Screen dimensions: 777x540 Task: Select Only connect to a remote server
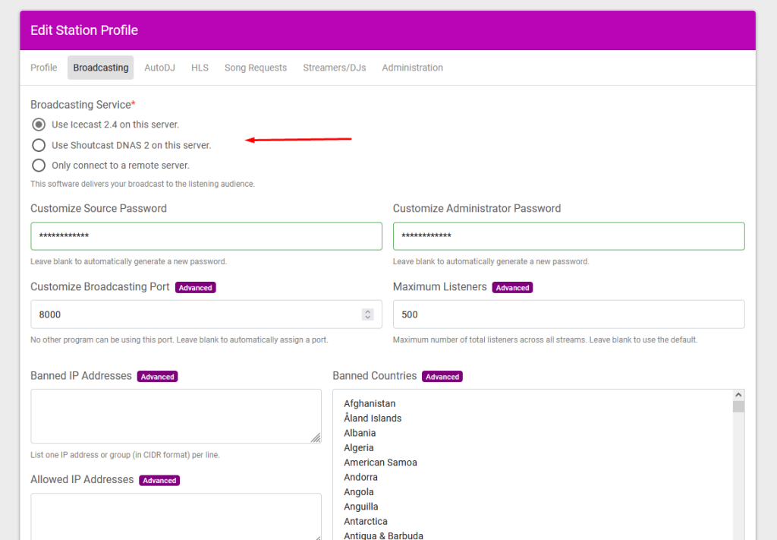pyautogui.click(x=39, y=165)
